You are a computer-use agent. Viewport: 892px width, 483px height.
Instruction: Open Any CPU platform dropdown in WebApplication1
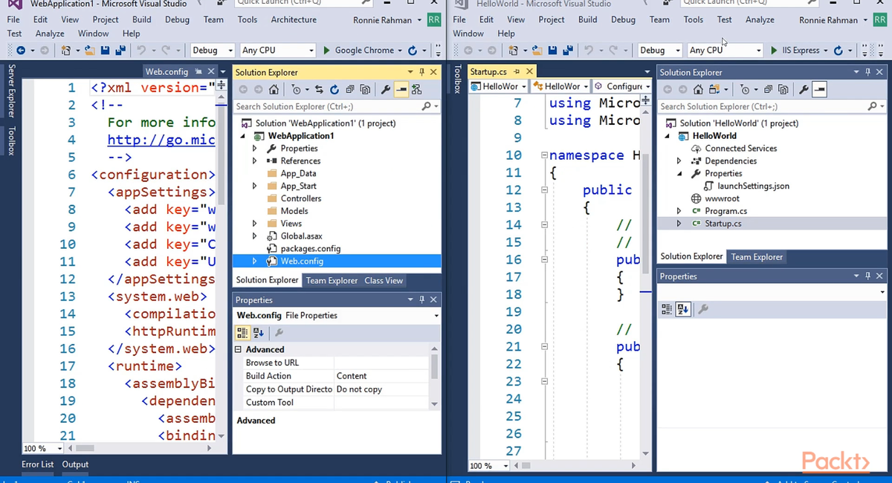(x=277, y=51)
